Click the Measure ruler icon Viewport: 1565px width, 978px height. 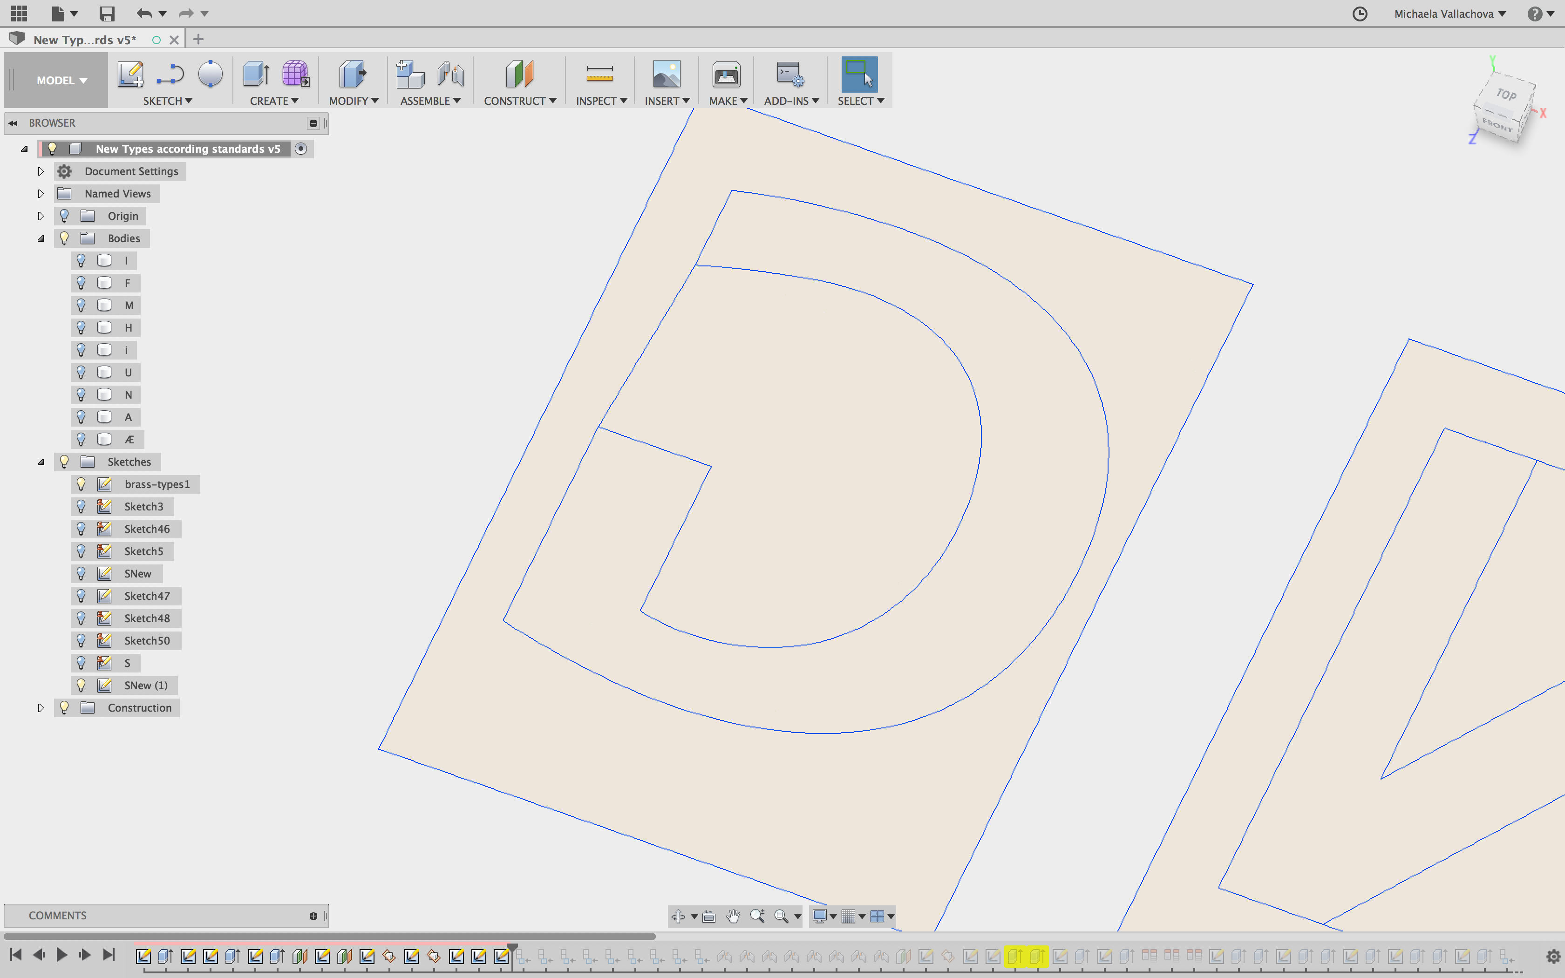(599, 75)
